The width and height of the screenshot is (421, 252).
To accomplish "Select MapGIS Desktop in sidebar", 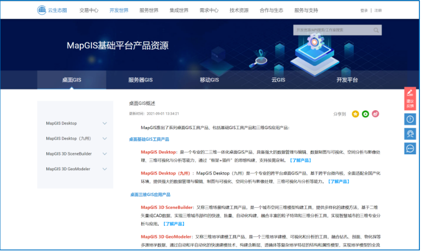I will [62, 123].
